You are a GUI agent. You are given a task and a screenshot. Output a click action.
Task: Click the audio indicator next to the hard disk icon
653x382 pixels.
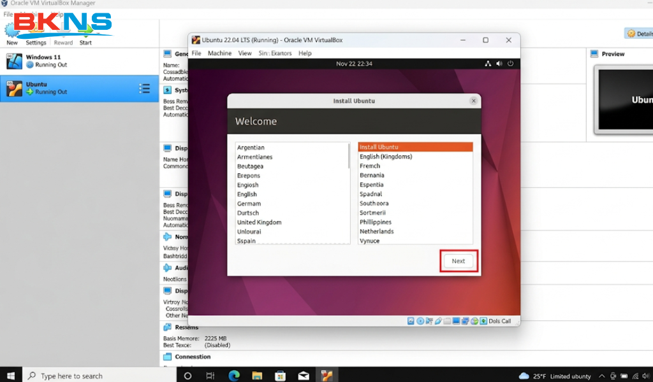click(429, 321)
